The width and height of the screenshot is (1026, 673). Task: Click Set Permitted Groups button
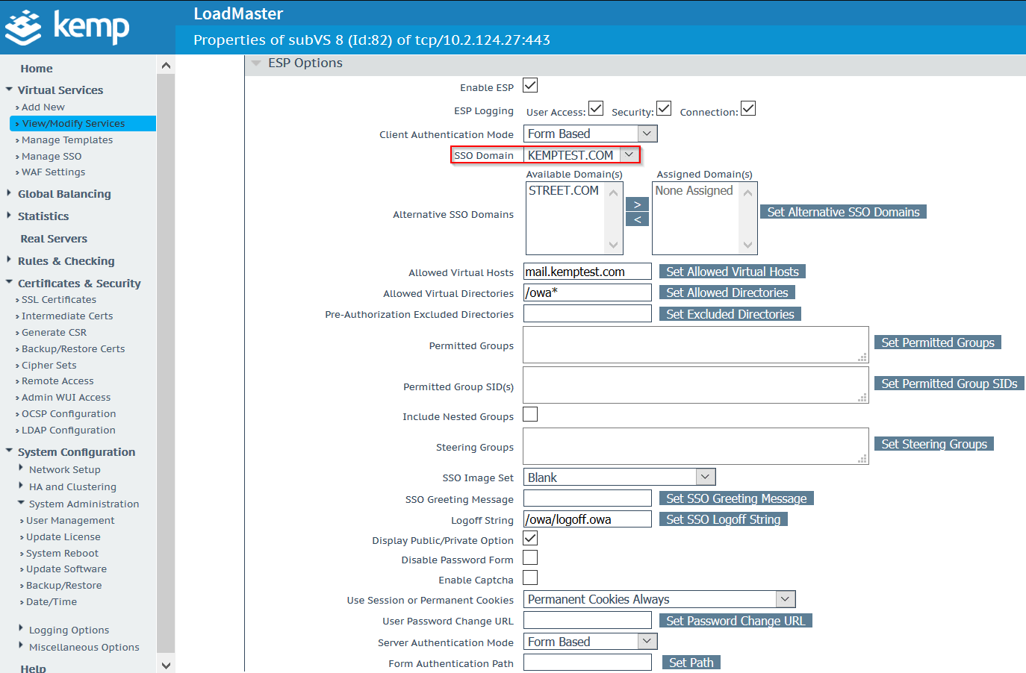coord(938,342)
